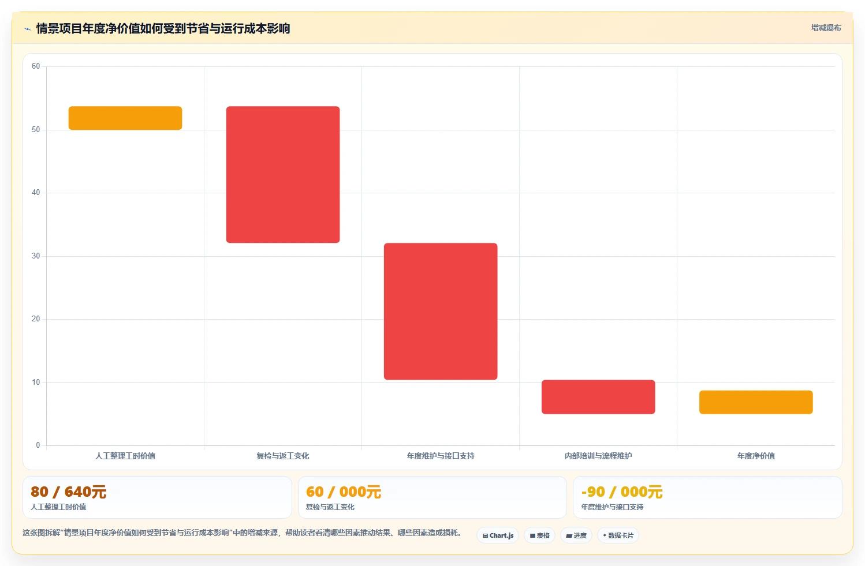
Task: Click the y-axis value 10
Action: [x=36, y=383]
